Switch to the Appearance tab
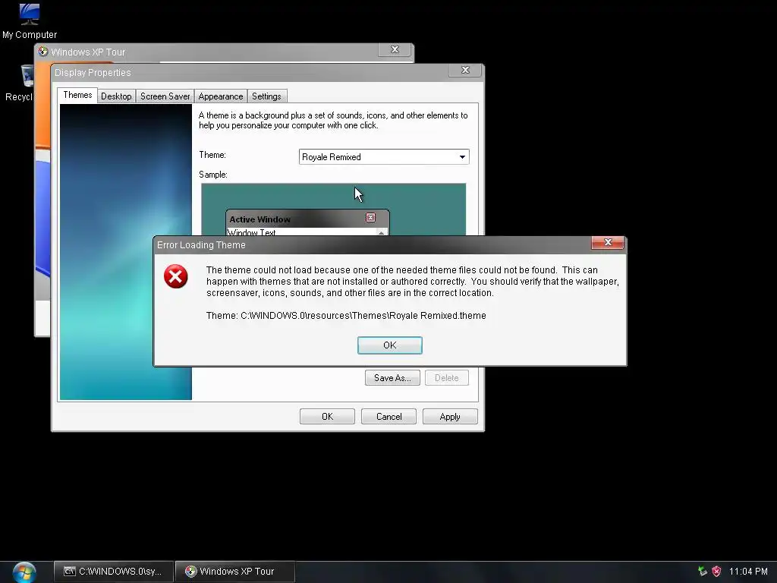Screen dimensions: 777x583 (x=221, y=96)
